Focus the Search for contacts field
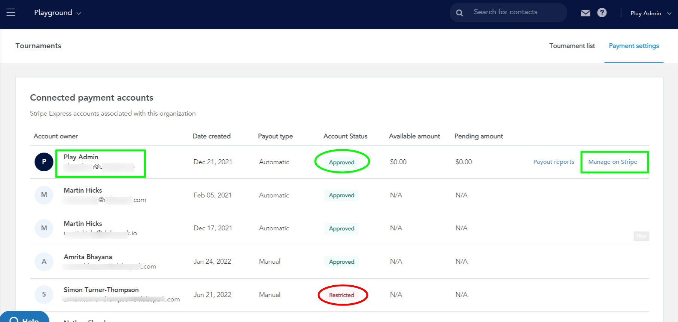678x322 pixels. pos(517,12)
